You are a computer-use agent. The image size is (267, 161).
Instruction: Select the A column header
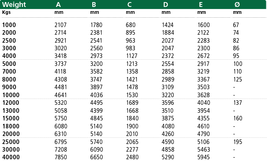tap(58, 5)
